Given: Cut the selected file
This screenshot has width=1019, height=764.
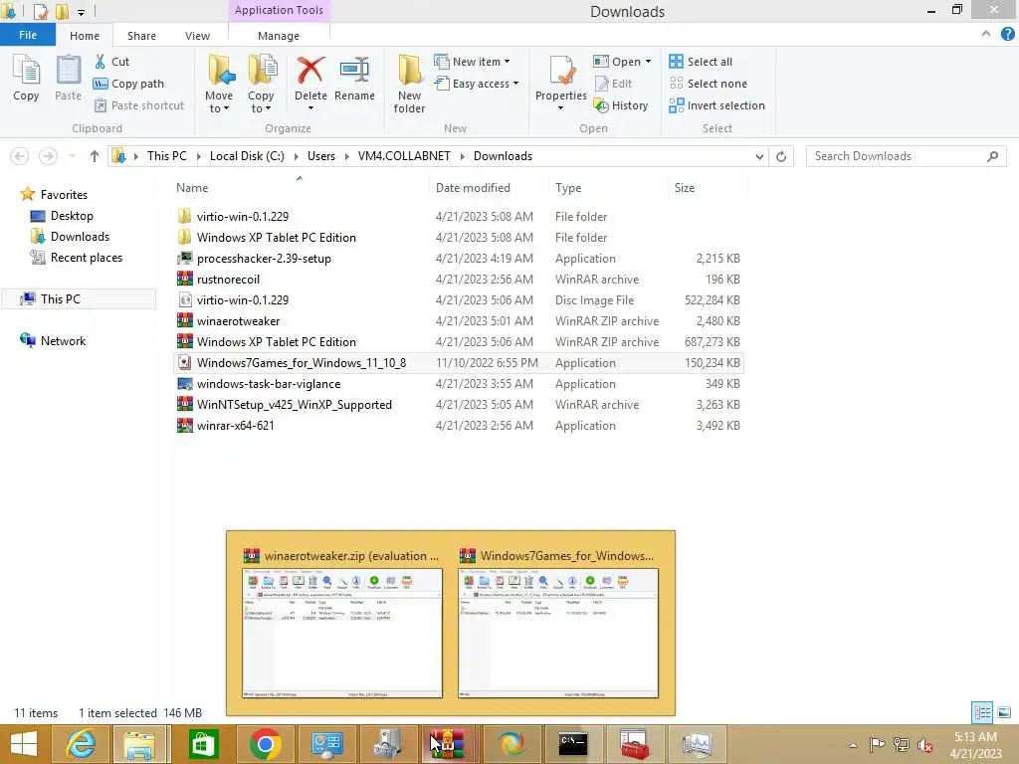Looking at the screenshot, I should (111, 62).
